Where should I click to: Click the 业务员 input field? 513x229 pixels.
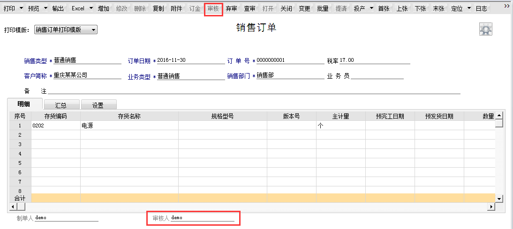pos(377,76)
